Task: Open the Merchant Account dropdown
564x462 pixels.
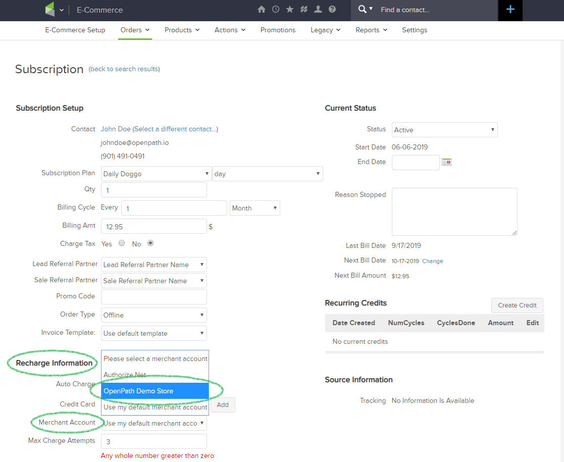Action: (x=154, y=423)
